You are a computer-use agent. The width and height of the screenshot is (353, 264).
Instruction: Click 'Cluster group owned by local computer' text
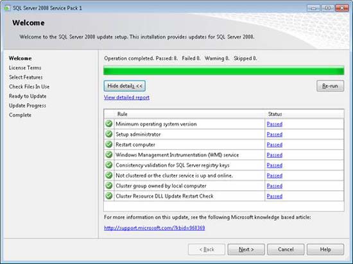coord(161,186)
